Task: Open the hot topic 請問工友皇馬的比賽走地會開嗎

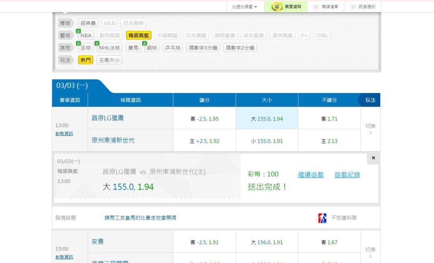Action: [140, 218]
